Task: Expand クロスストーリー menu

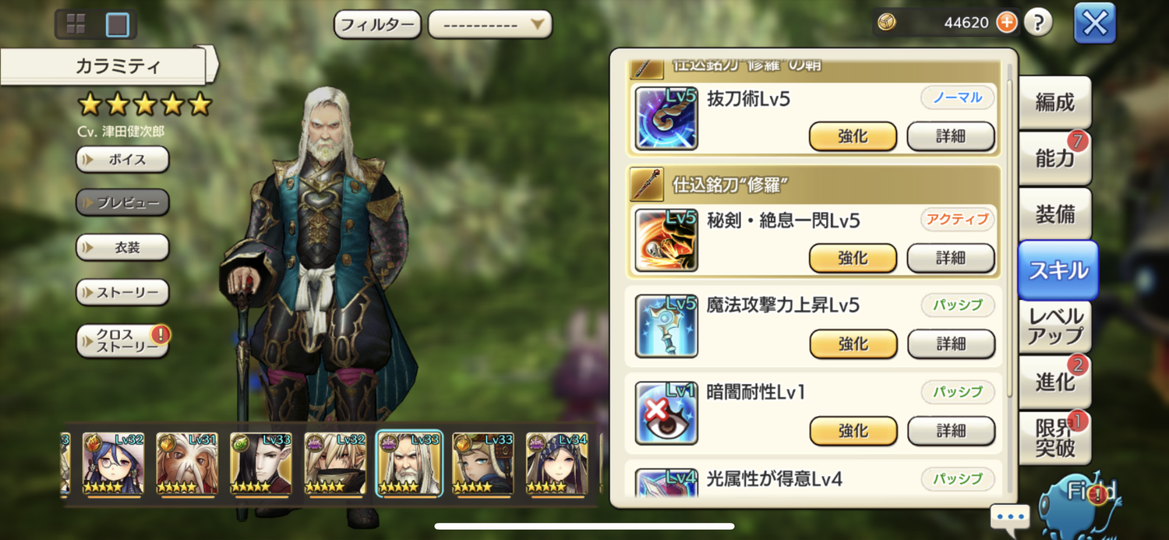Action: 122,341
